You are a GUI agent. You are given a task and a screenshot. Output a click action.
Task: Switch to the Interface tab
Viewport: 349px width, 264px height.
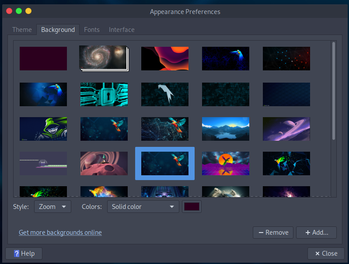122,30
